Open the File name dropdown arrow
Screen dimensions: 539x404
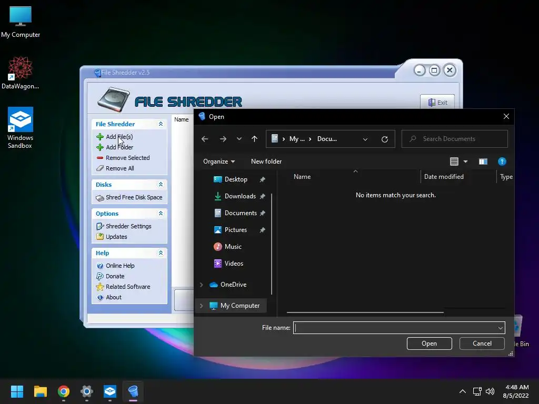click(x=500, y=328)
